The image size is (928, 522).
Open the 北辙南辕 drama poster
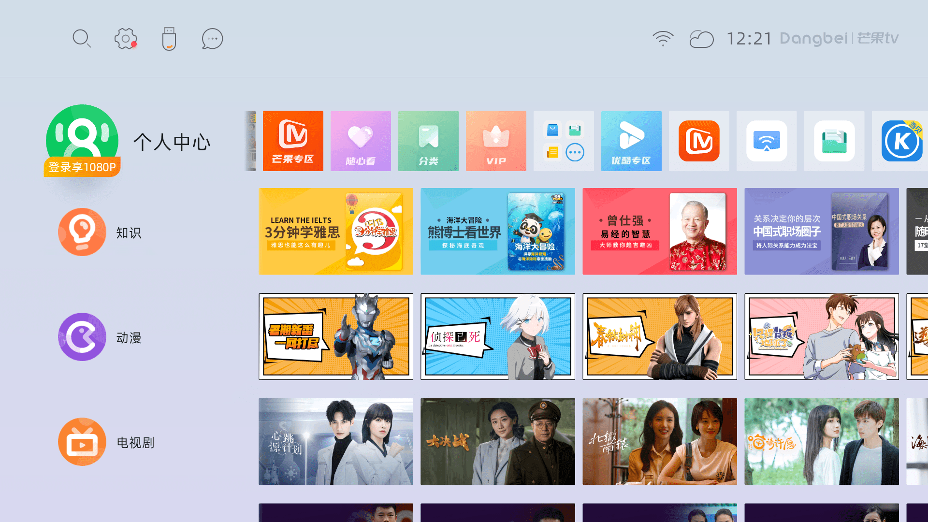tap(660, 442)
